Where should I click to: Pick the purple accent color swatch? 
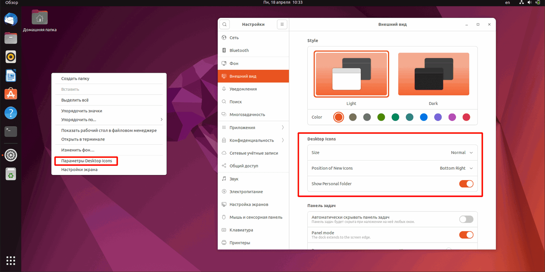[438, 117]
